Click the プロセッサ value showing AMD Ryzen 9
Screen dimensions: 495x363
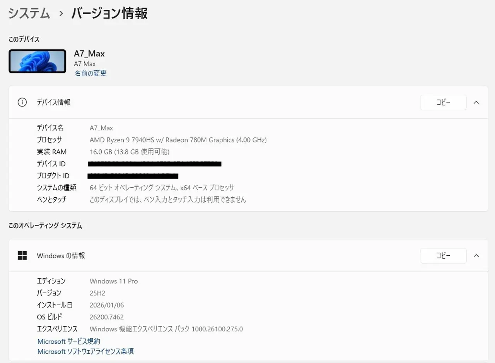click(x=178, y=140)
